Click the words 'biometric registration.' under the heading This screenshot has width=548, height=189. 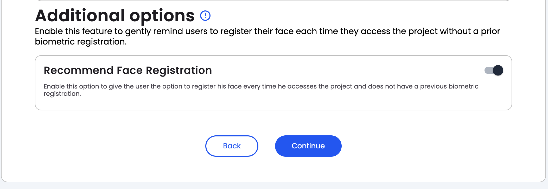[x=81, y=42]
